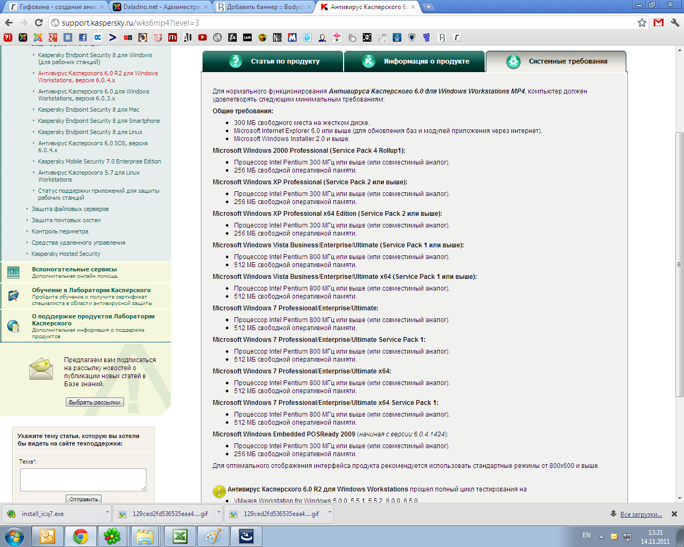Open 'Защита почтовых систем' section

coord(66,220)
